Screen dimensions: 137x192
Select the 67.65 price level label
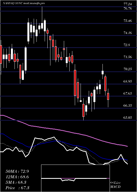pyautogui.click(x=128, y=93)
